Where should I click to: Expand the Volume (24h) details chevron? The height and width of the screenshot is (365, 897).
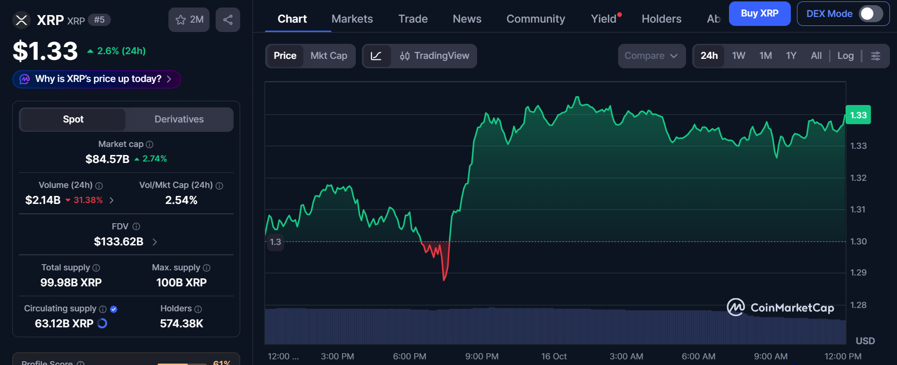[111, 200]
